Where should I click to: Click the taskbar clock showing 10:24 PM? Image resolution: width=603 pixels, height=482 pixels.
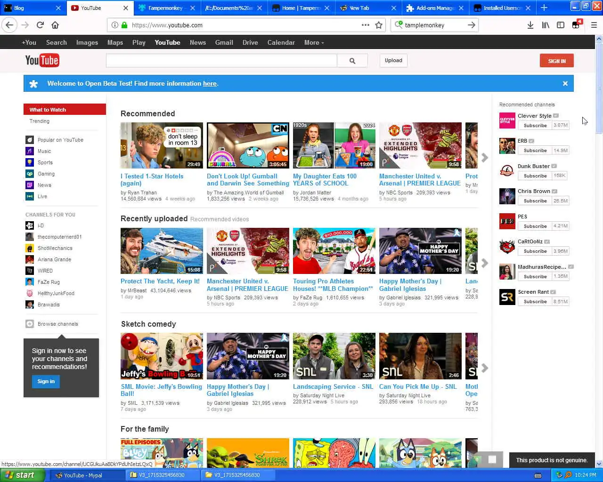click(x=586, y=475)
